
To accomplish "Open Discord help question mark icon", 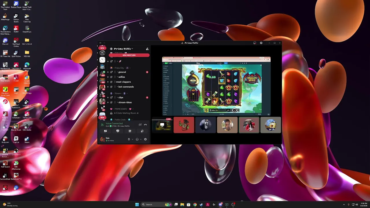I will click(261, 43).
